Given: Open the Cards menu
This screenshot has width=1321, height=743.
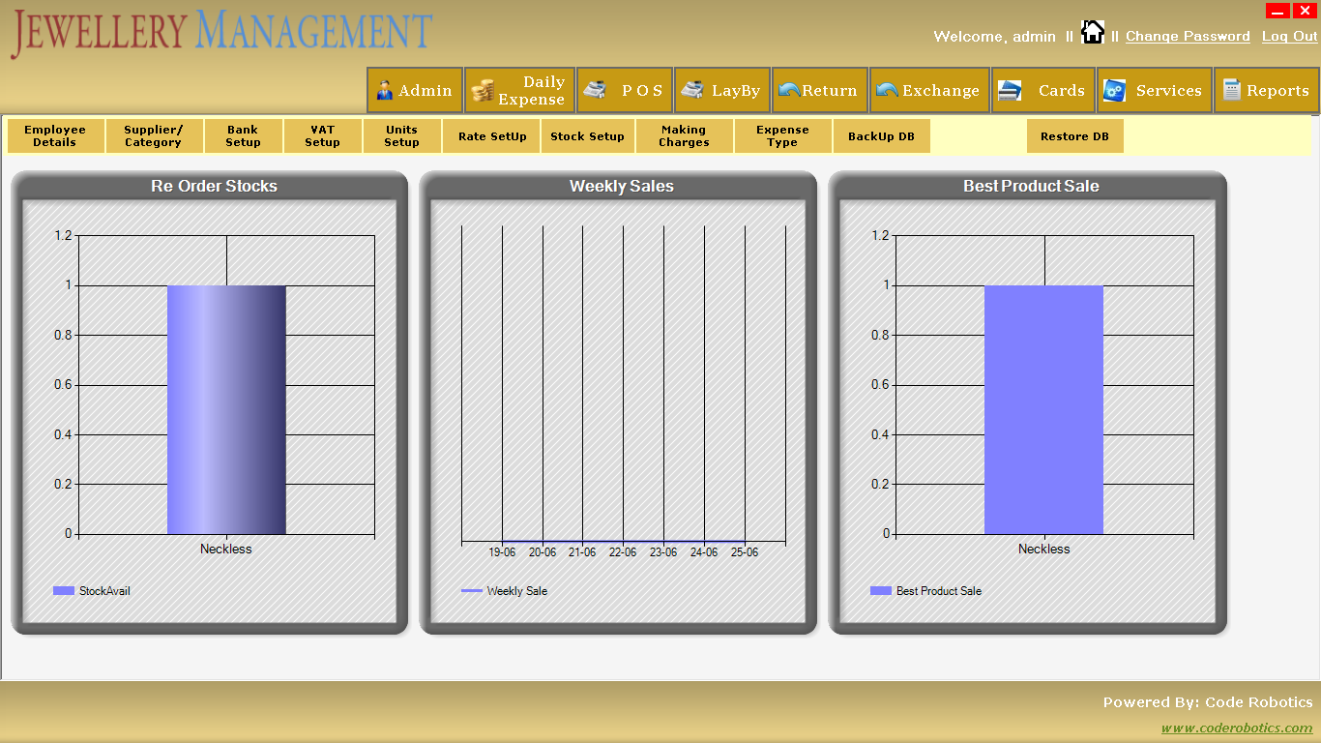Looking at the screenshot, I should click(1043, 90).
